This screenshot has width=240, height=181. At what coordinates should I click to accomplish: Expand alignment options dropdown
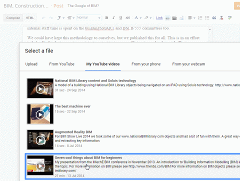[x=191, y=18]
